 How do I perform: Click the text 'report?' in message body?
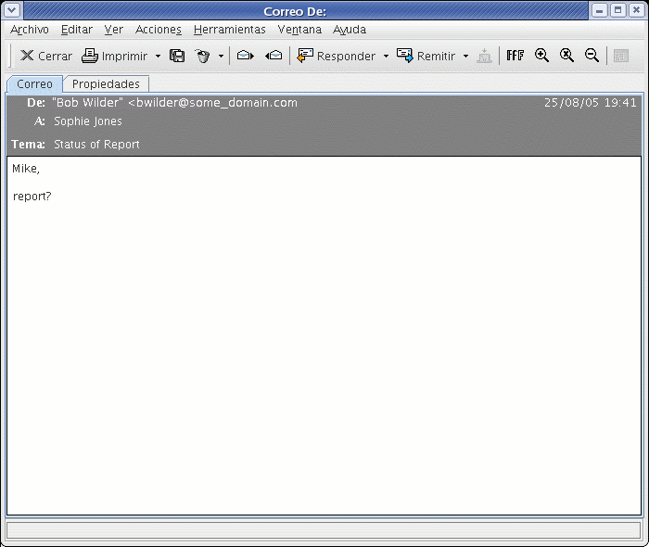tap(32, 197)
